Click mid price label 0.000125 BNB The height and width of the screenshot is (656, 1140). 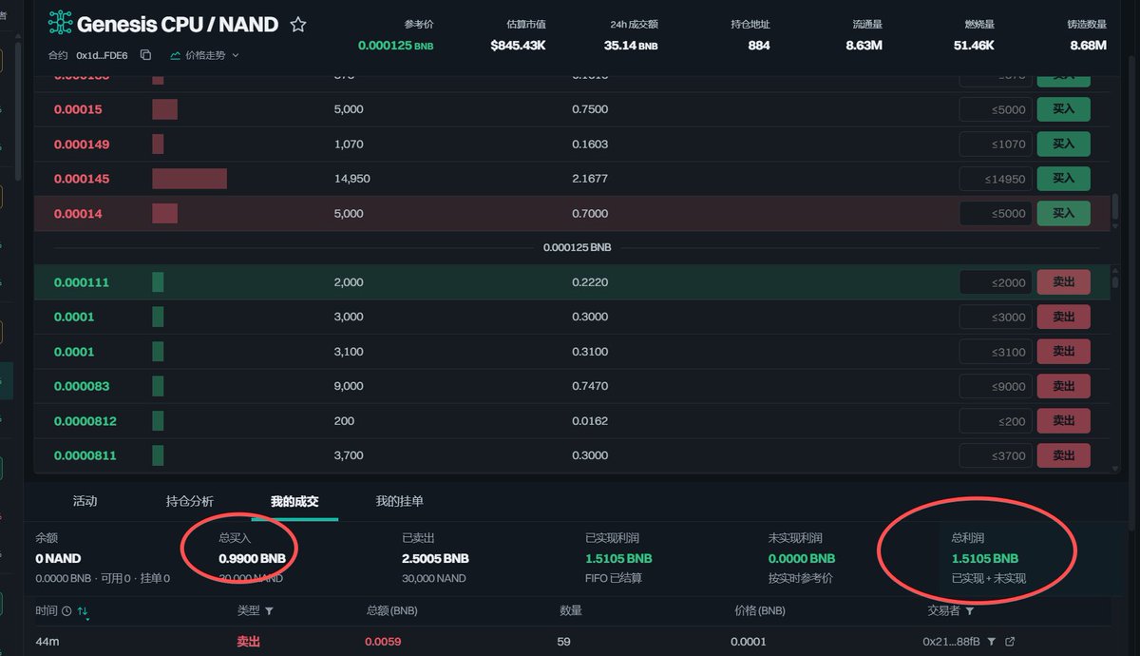tap(577, 247)
